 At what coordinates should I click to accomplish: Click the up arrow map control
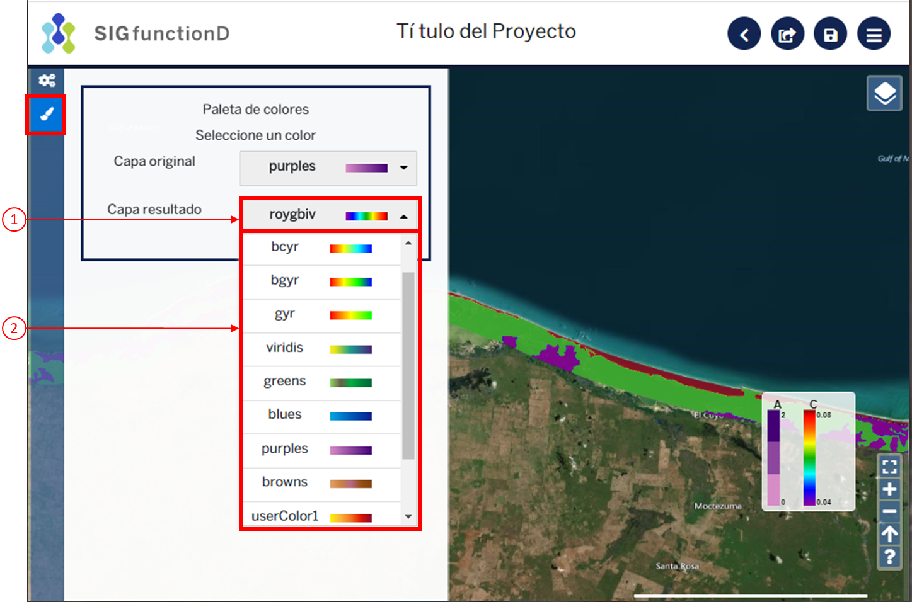coord(889,535)
